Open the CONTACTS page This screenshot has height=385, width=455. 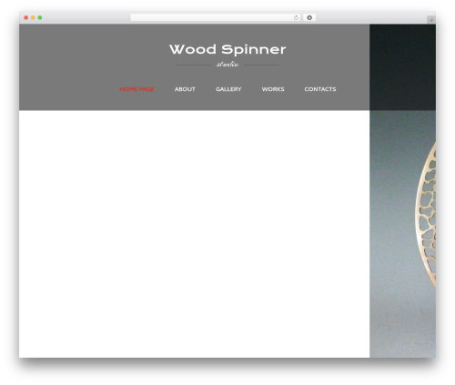pyautogui.click(x=320, y=89)
